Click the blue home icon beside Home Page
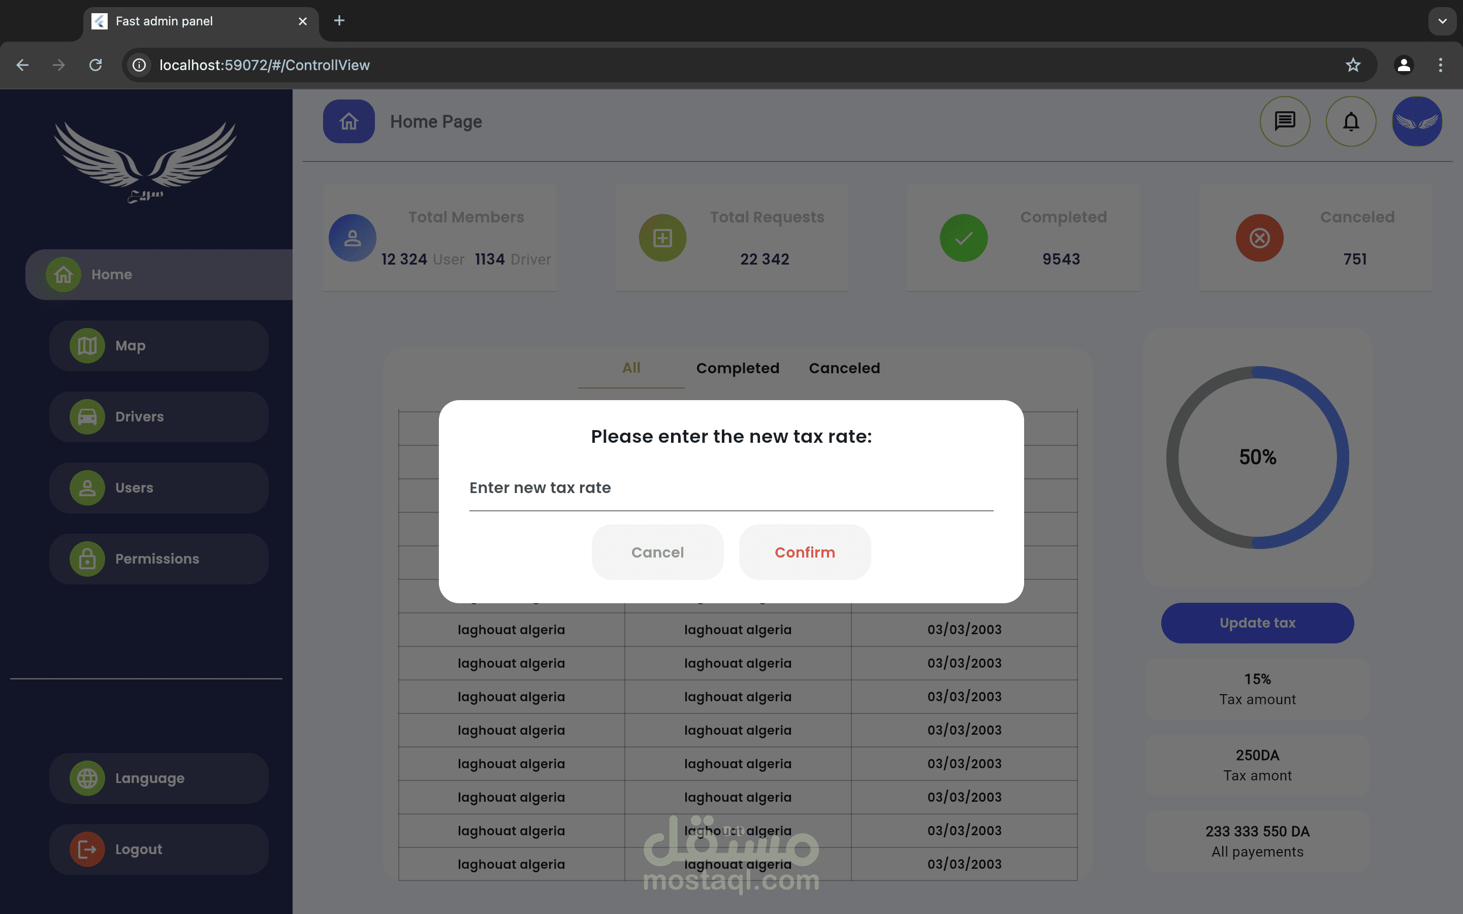 (349, 121)
